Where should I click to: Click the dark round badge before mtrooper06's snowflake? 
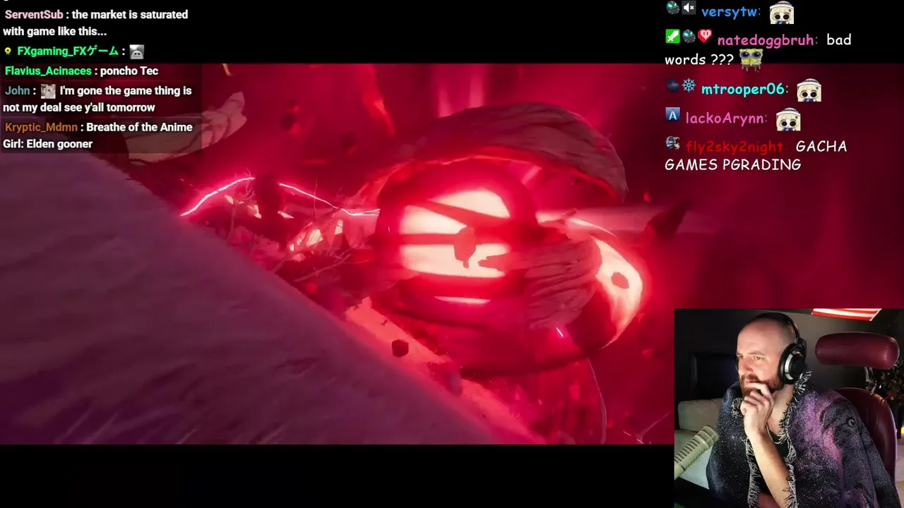pos(672,85)
